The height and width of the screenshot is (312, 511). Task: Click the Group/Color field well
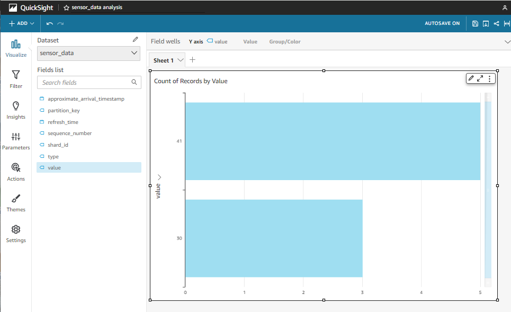[x=285, y=42]
